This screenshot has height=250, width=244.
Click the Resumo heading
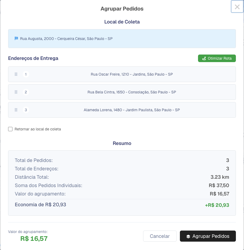pos(122,143)
